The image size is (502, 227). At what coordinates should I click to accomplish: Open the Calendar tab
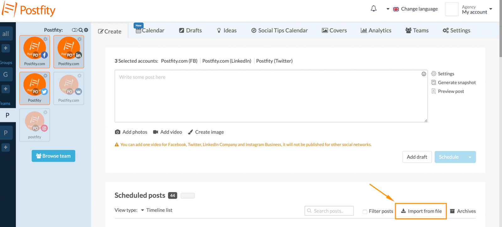coord(150,30)
